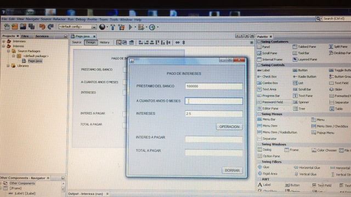Screen dimensions: 351x197
Task: Click the Pago.java editor tab
Action: tap(83, 36)
